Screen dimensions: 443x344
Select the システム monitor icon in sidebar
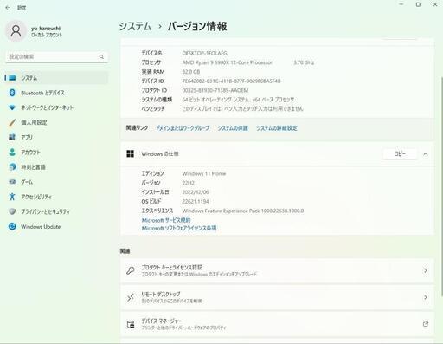(12, 78)
